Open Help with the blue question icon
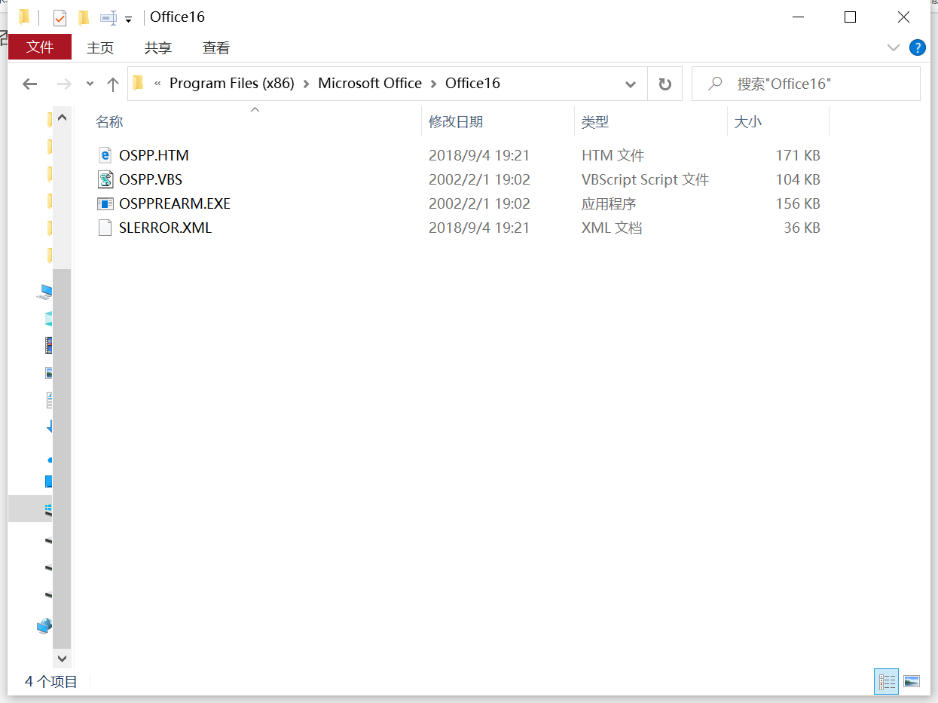938x703 pixels. [917, 47]
